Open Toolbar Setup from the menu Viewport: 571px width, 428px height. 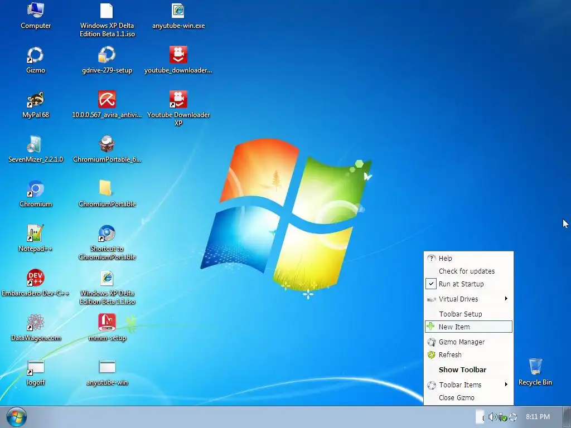click(468, 314)
